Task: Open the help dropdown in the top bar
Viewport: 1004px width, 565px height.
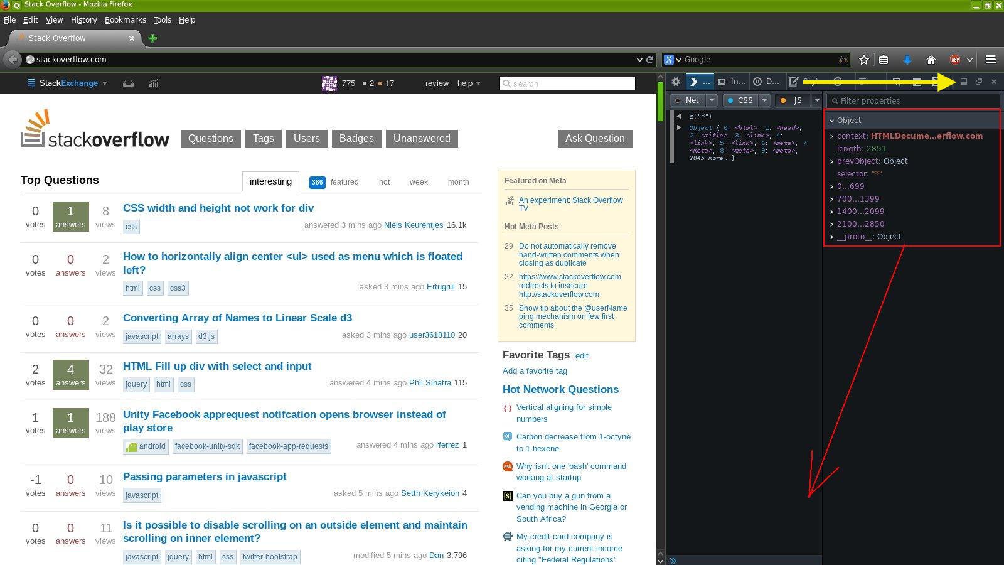Action: point(469,83)
